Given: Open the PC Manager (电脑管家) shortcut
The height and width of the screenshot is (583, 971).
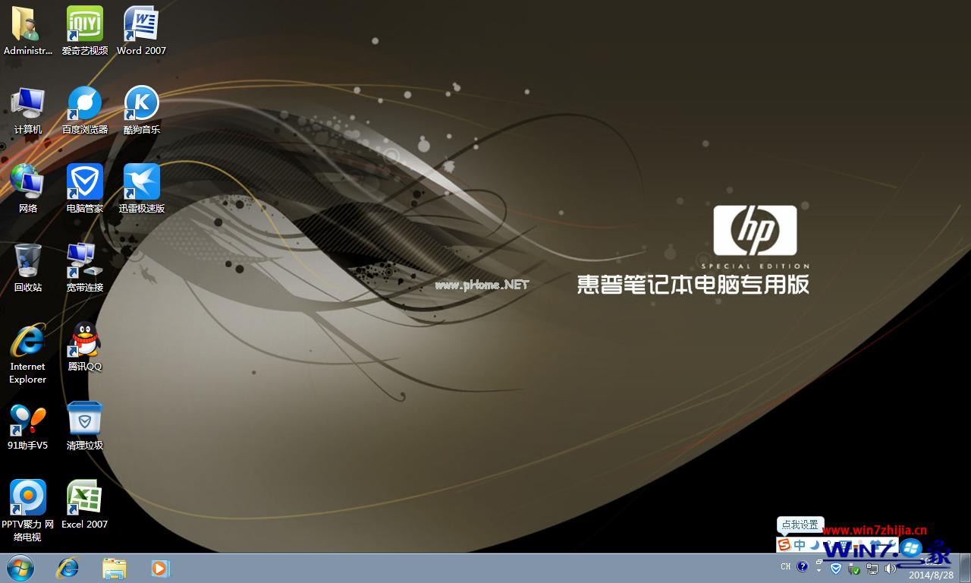Looking at the screenshot, I should [85, 189].
